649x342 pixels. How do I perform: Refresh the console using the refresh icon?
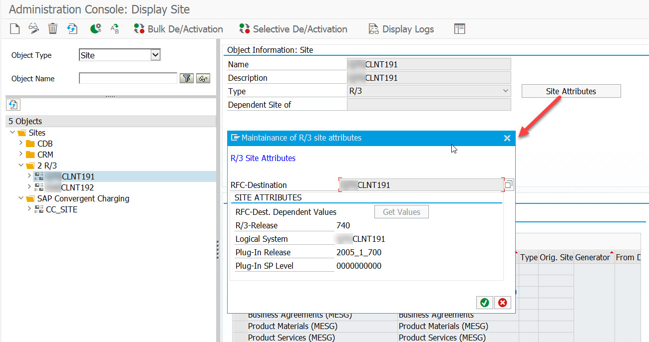(72, 28)
